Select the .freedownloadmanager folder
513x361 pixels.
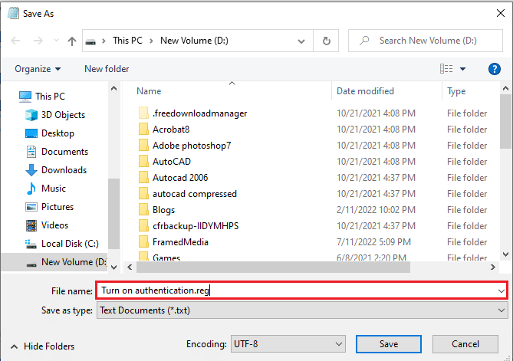[x=199, y=113]
